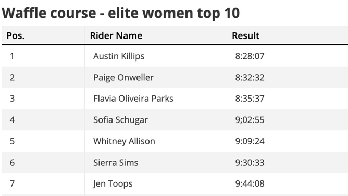Select the 9:30:33 result cell

tap(250, 163)
